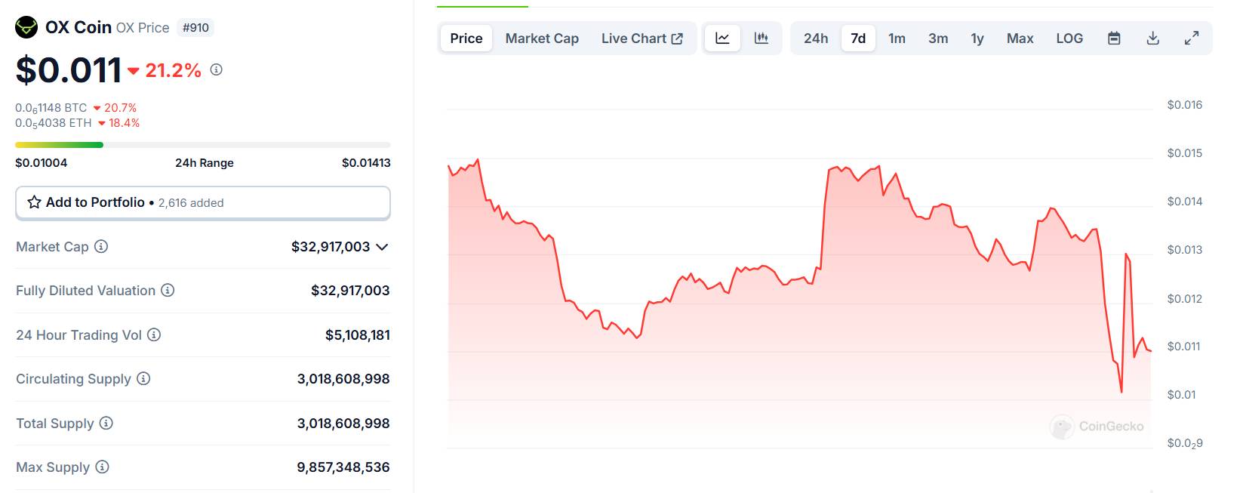Show Max Supply info icon
This screenshot has width=1243, height=493.
(x=102, y=467)
